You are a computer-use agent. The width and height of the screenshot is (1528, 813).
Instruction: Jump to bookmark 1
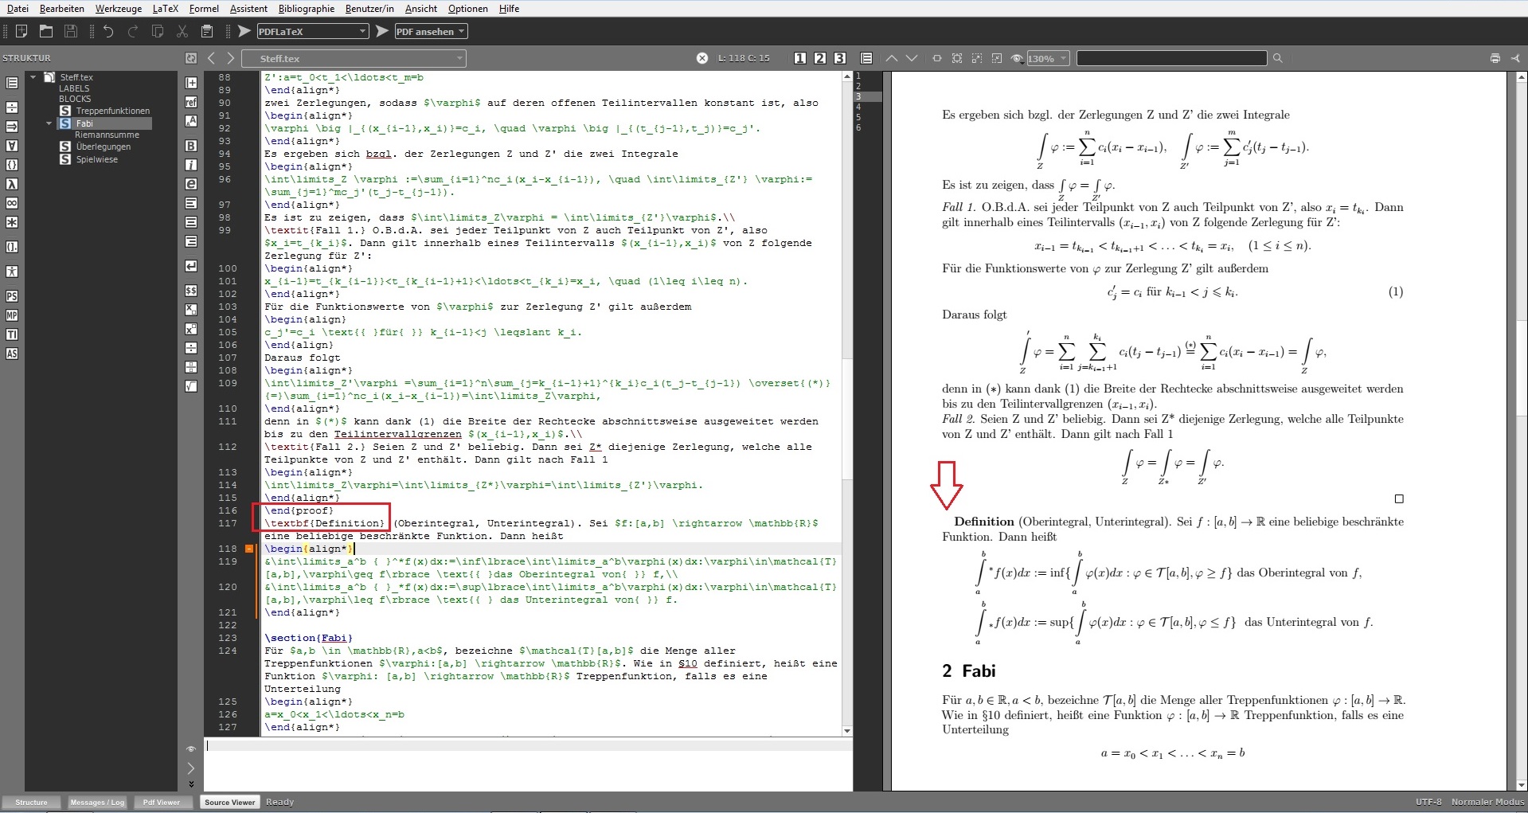800,58
